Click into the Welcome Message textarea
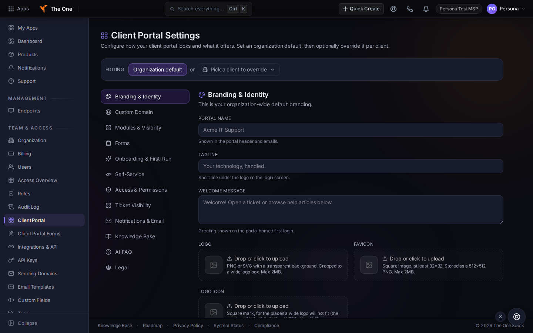 click(351, 210)
